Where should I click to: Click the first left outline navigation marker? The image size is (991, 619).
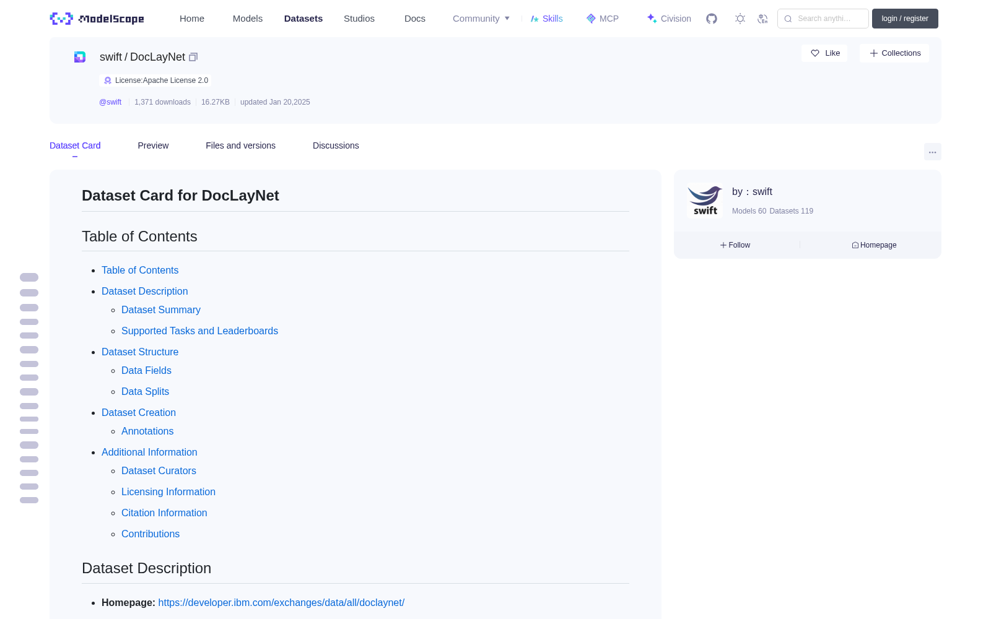[x=29, y=277]
